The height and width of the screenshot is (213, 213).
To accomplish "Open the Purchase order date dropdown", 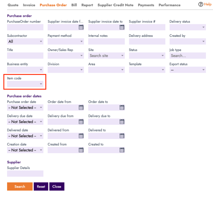I will click(x=25, y=108).
